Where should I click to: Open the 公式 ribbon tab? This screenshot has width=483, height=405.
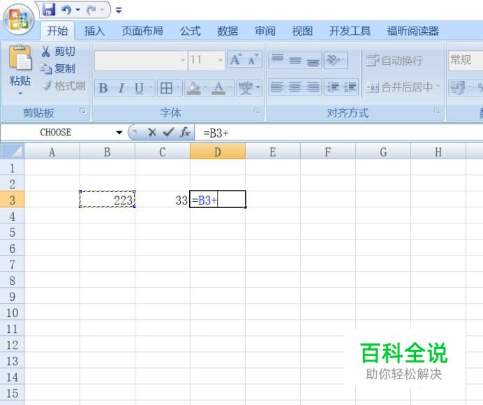click(x=190, y=31)
